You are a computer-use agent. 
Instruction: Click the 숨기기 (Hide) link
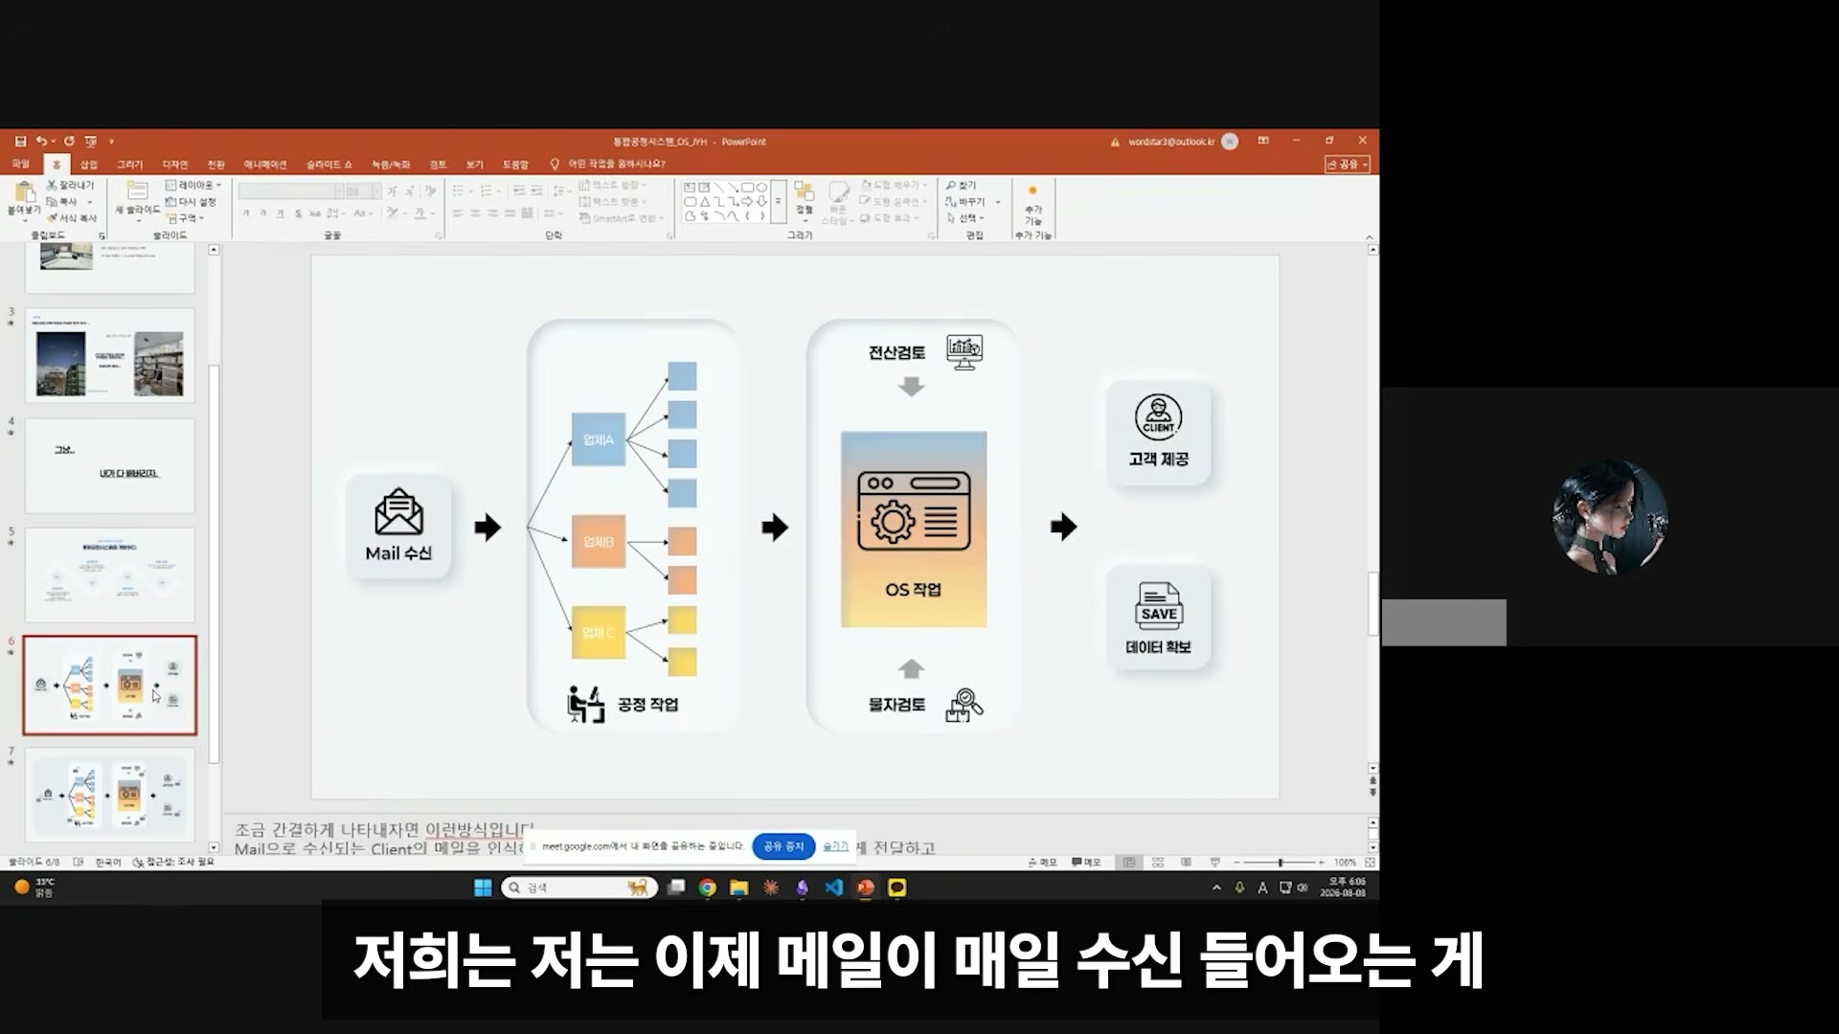click(836, 846)
